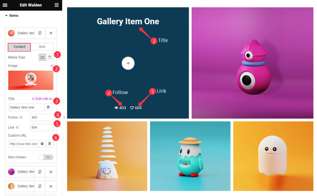Image resolution: width=317 pixels, height=196 pixels.
Task: Open the widgets grid icon in the header
Action: pos(57,5)
